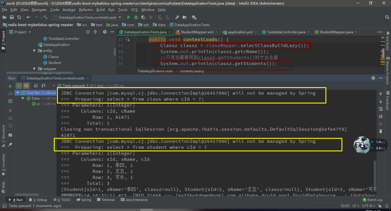Open Run panel gear settings
The width and height of the screenshot is (391, 211).
373,78
